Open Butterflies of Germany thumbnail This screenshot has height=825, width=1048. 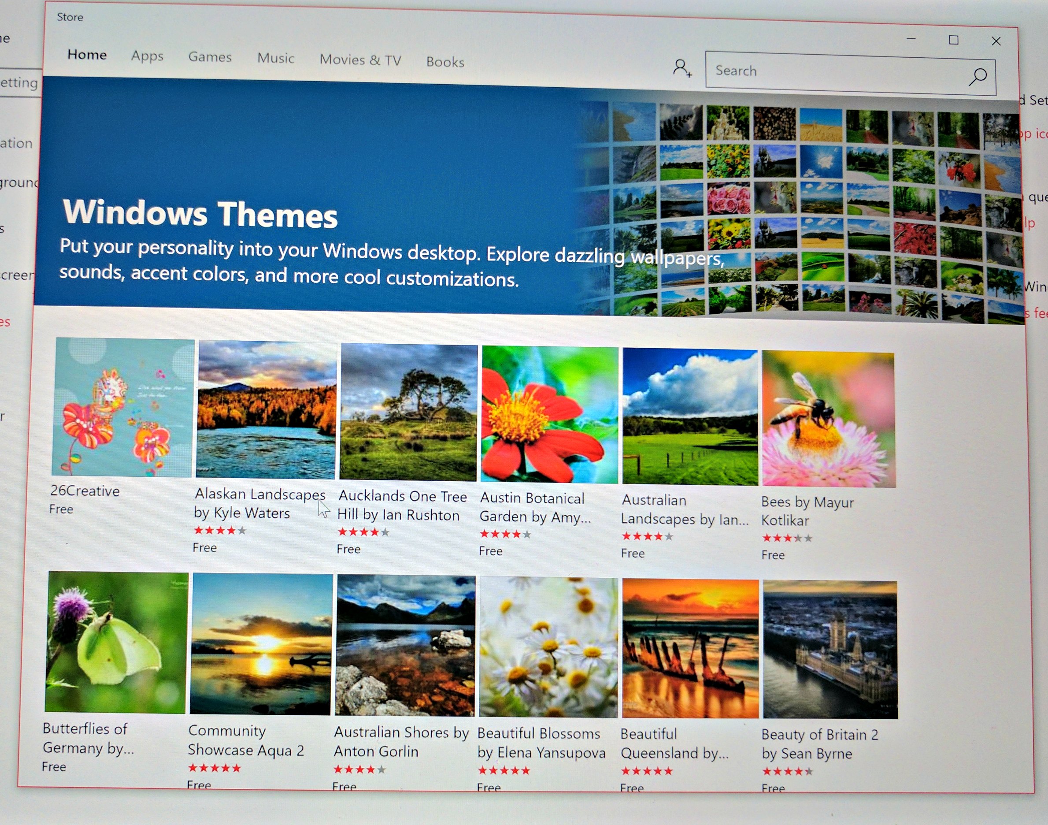coord(116,643)
